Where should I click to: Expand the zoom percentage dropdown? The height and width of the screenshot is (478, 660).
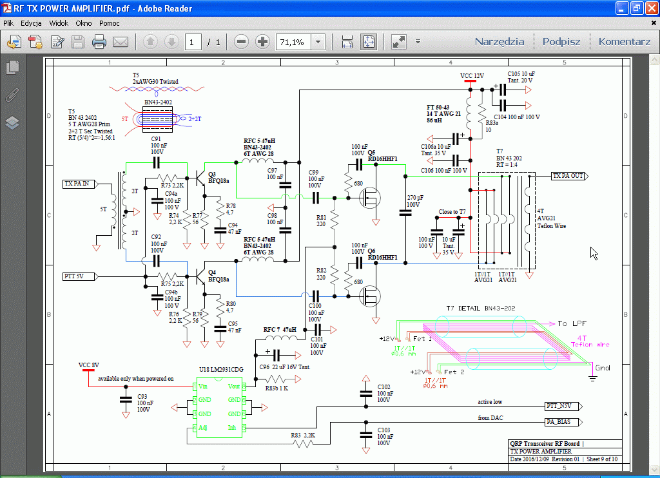(318, 43)
